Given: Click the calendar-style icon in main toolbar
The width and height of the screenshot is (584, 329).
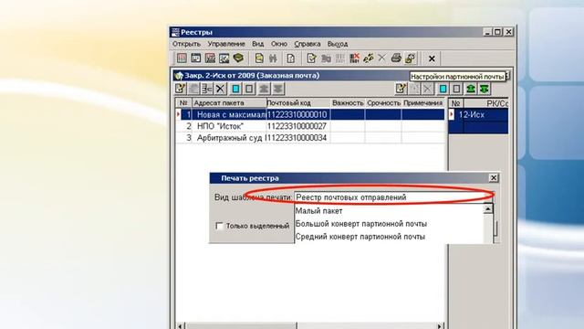Looking at the screenshot, I should pyautogui.click(x=195, y=58).
